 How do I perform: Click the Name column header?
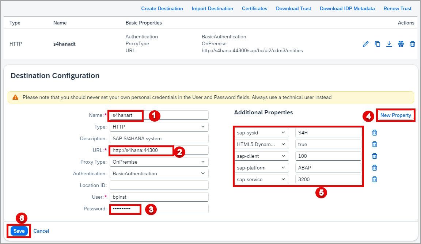(60, 23)
